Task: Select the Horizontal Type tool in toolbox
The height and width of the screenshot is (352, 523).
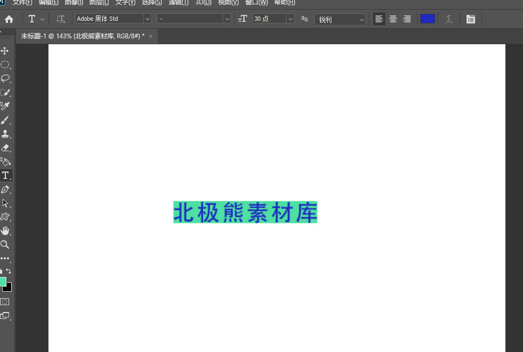Action: (5, 176)
